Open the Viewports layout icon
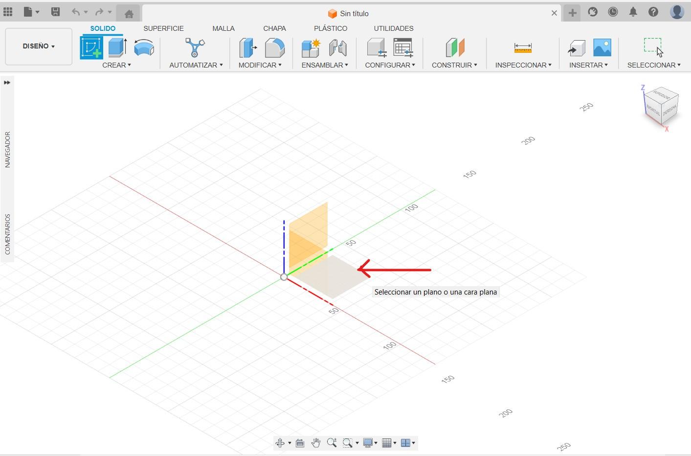Image resolution: width=691 pixels, height=456 pixels. [405, 443]
